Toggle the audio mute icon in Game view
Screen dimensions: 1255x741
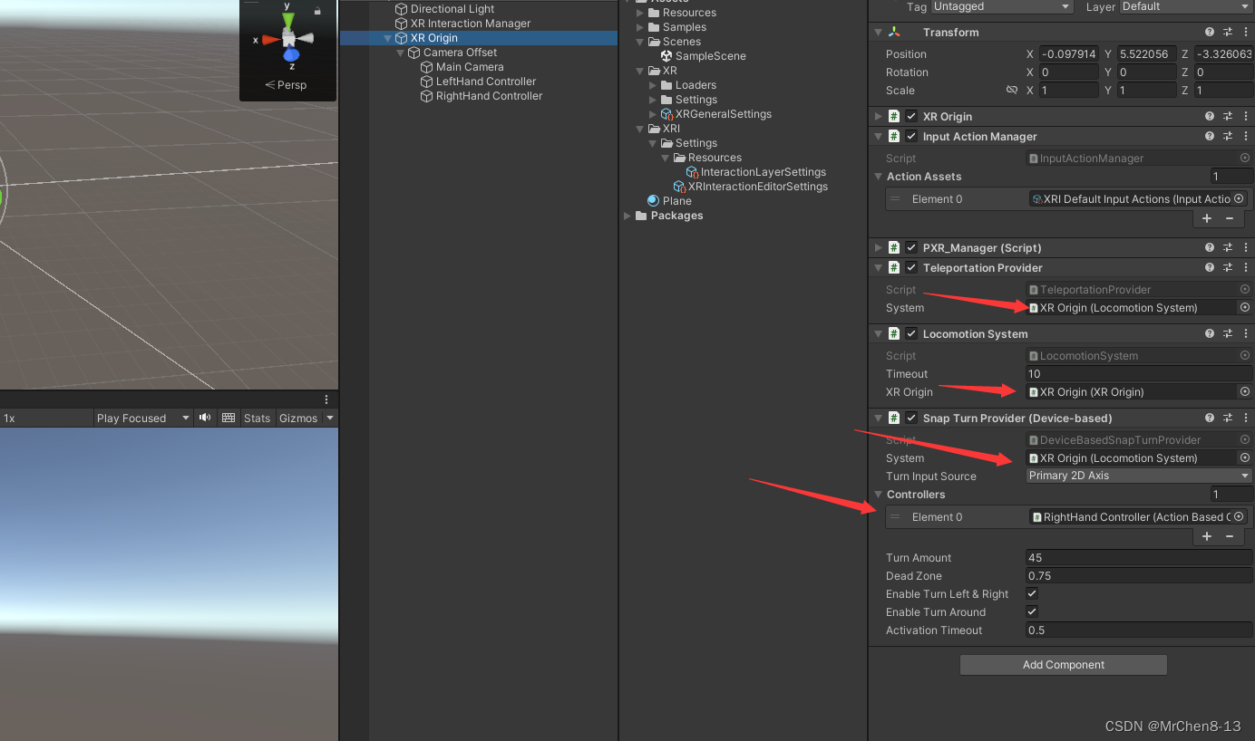(203, 418)
